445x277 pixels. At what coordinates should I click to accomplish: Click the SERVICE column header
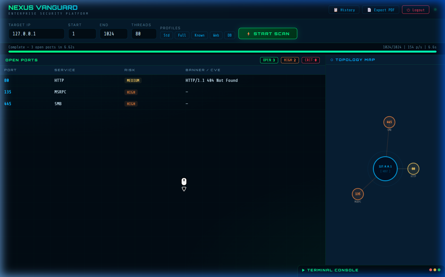[x=65, y=70]
